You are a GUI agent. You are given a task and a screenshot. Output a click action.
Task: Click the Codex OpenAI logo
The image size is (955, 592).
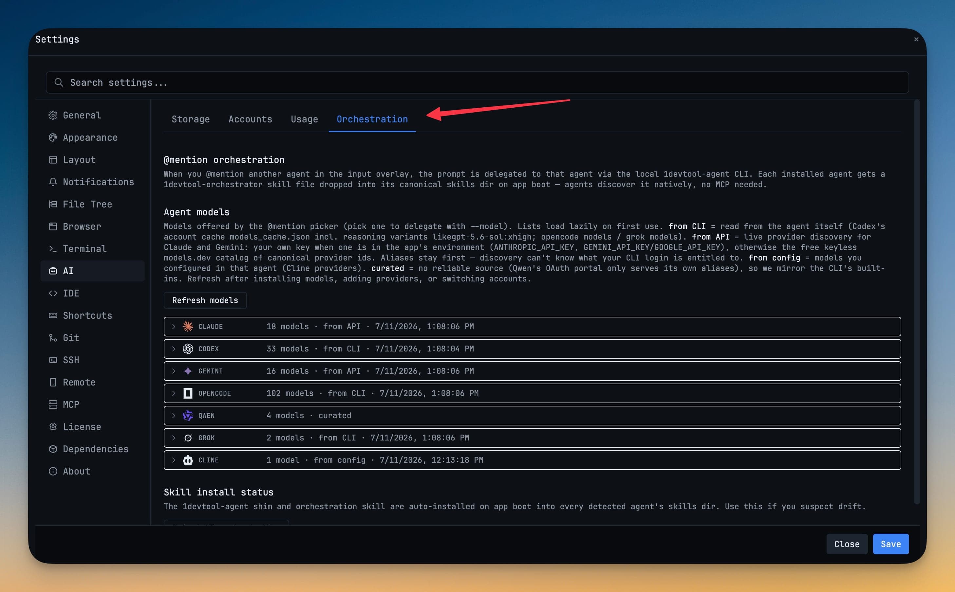[188, 349]
